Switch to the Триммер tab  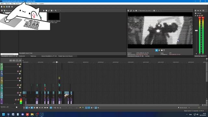147,56
